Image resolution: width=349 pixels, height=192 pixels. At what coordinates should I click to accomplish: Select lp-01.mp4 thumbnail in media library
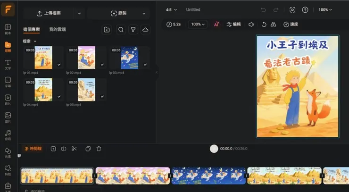pyautogui.click(x=43, y=58)
